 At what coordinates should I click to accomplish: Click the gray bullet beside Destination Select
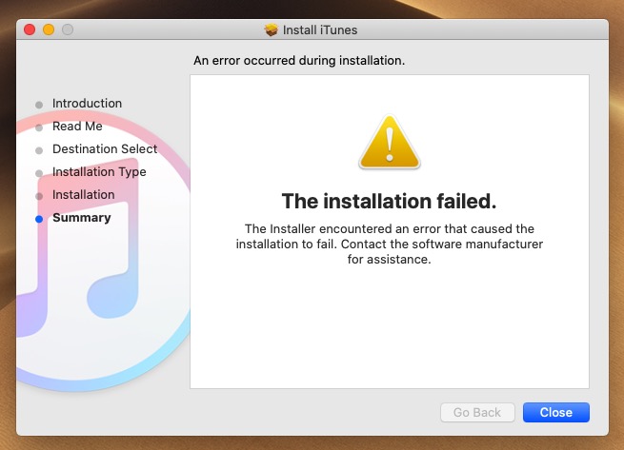pyautogui.click(x=39, y=150)
